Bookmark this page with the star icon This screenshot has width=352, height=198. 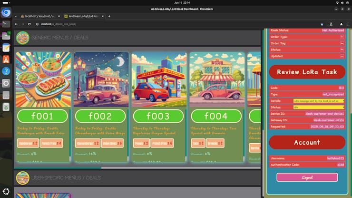(x=322, y=24)
